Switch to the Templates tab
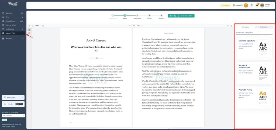Viewport: 276px width, 130px height. click(x=245, y=27)
